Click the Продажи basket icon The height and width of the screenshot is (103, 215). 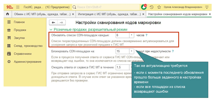9,30
